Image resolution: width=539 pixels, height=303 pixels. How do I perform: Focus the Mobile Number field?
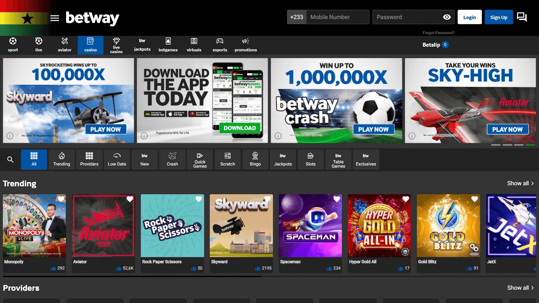click(338, 17)
